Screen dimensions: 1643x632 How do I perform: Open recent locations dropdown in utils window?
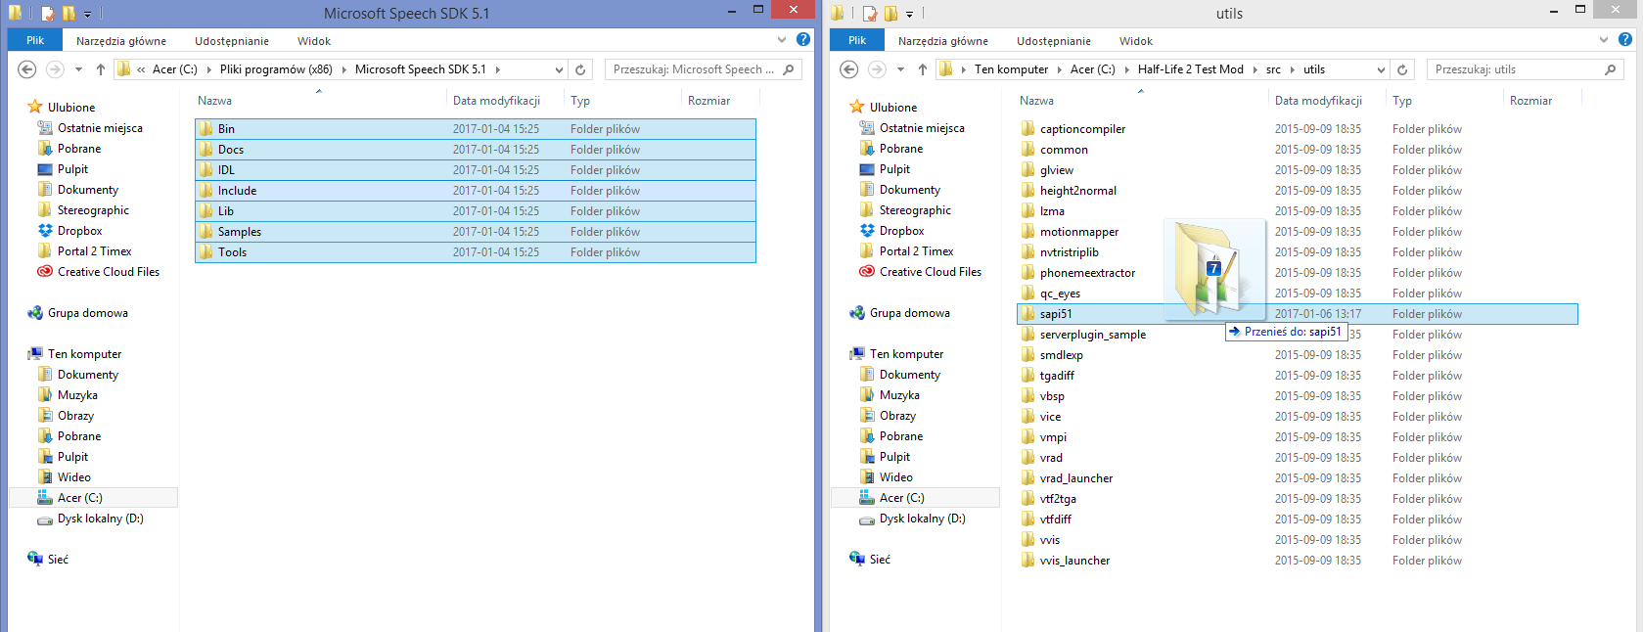901,69
